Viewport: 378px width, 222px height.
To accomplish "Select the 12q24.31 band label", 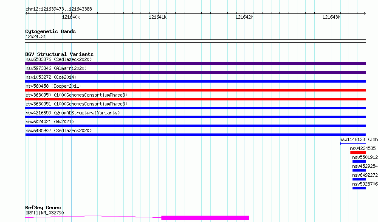I will click(36, 36).
